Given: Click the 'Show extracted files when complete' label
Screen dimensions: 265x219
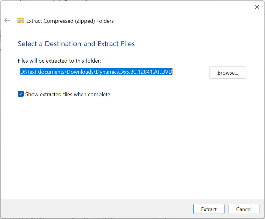Looking at the screenshot, I should (68, 94).
